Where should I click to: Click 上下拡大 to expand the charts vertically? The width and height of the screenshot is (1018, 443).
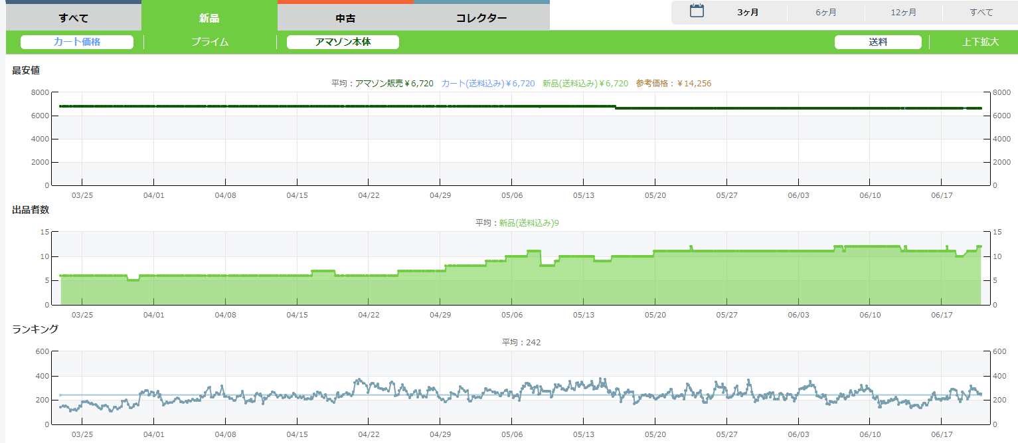pyautogui.click(x=980, y=42)
